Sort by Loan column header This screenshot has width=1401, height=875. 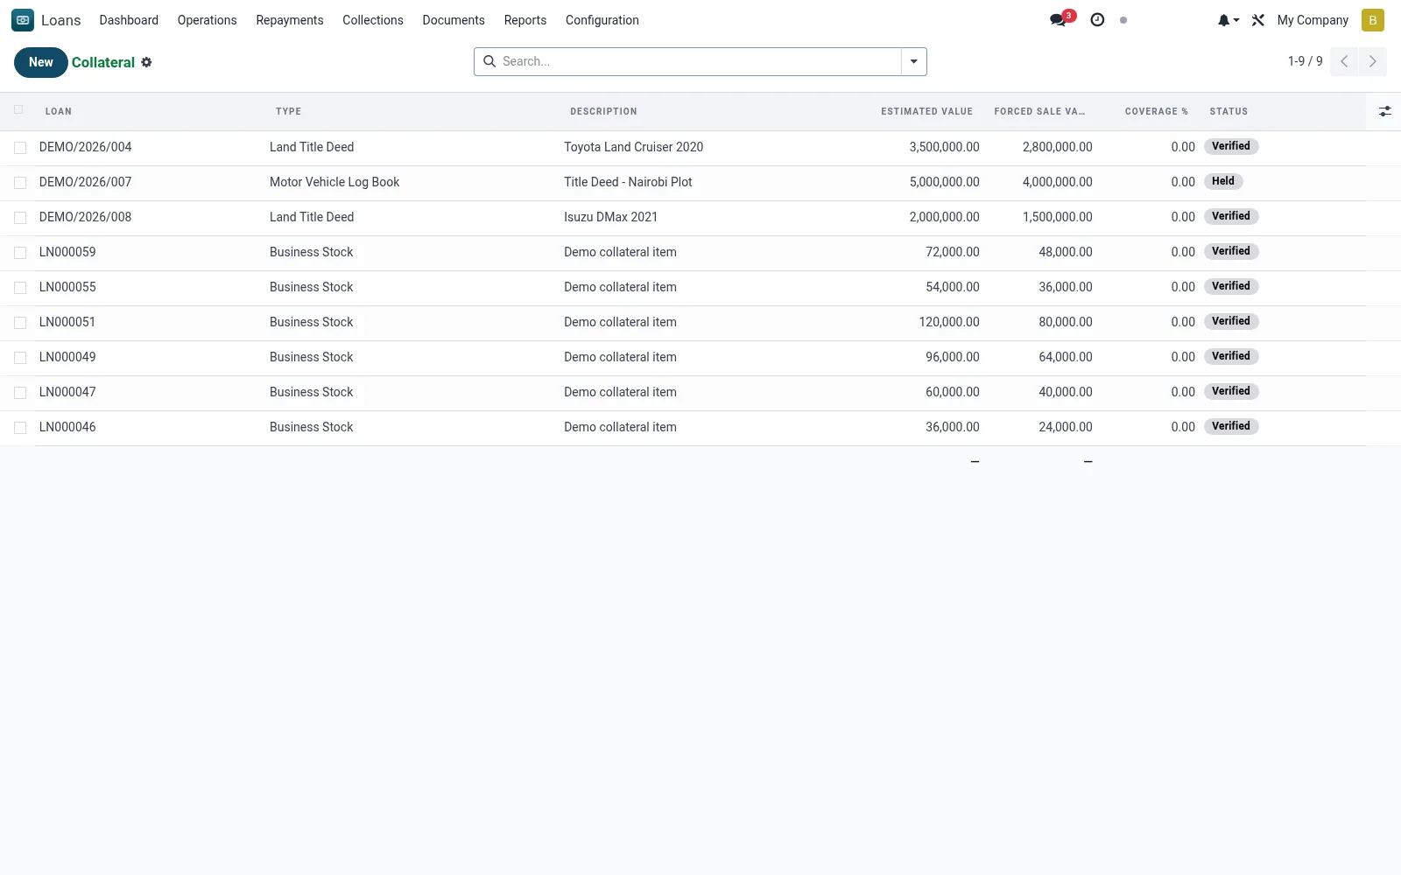click(x=59, y=111)
